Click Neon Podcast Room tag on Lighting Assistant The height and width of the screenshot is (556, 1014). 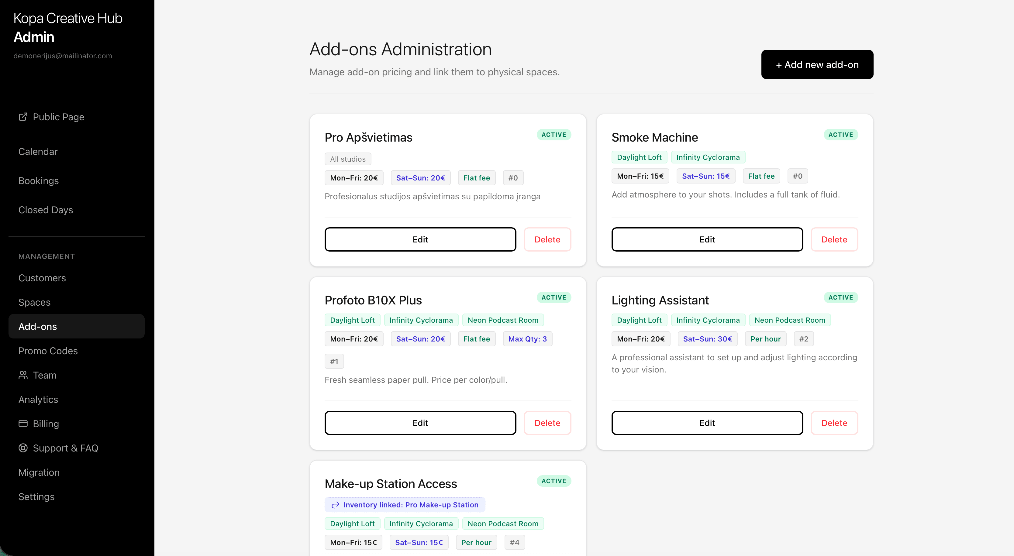pyautogui.click(x=789, y=320)
